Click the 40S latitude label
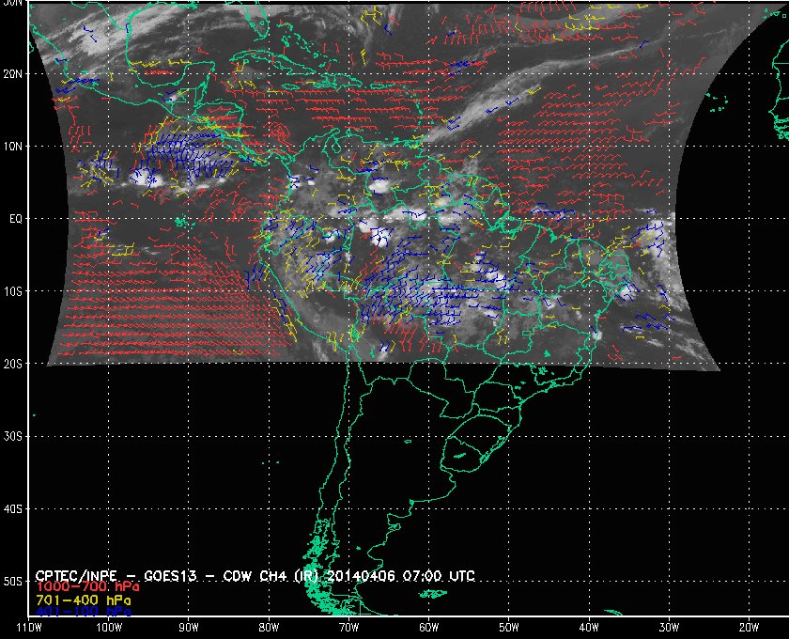The image size is (789, 639). [13, 509]
